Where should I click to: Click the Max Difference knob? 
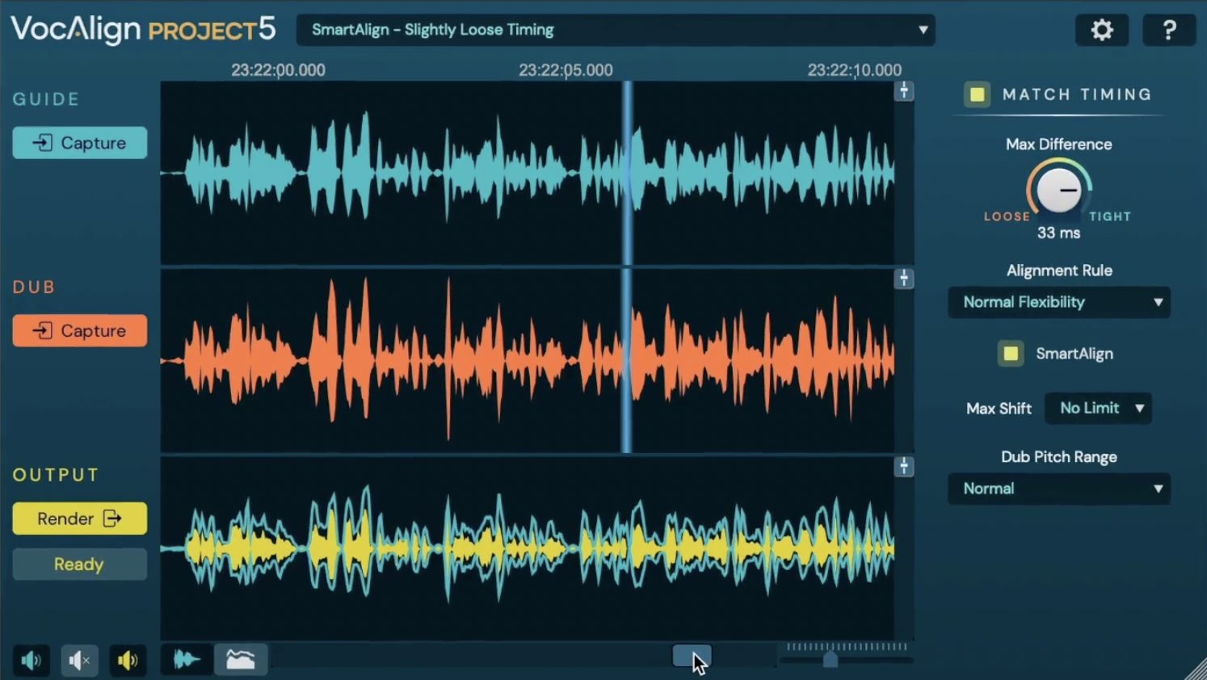coord(1058,191)
